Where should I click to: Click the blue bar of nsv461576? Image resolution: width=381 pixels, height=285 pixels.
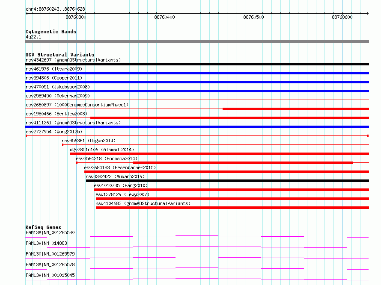[x=197, y=73]
